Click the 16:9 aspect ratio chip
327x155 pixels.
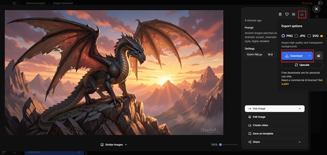pyautogui.click(x=270, y=55)
